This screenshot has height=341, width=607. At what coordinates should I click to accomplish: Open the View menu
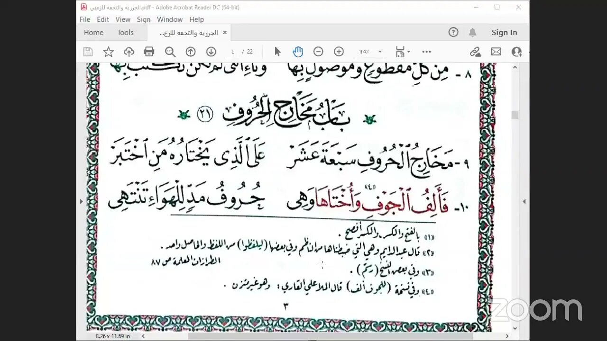coord(123,19)
